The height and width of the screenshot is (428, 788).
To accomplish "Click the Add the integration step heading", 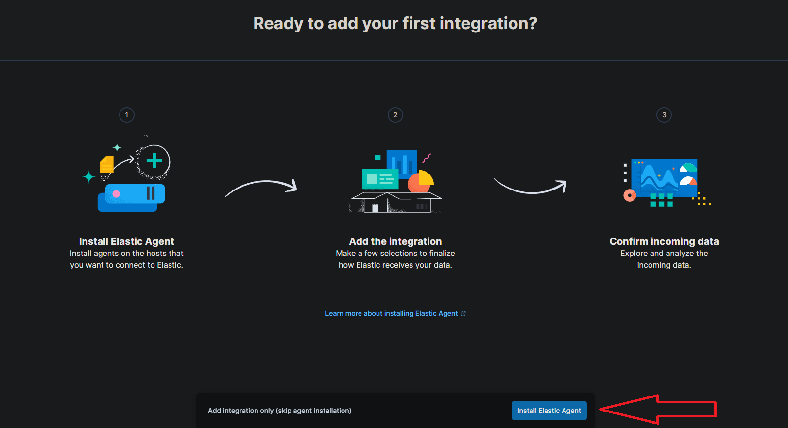I will (x=395, y=241).
